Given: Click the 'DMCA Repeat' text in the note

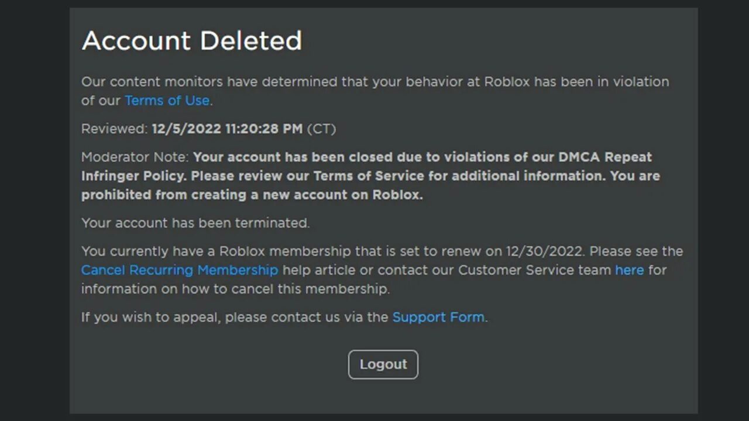Looking at the screenshot, I should tap(604, 157).
